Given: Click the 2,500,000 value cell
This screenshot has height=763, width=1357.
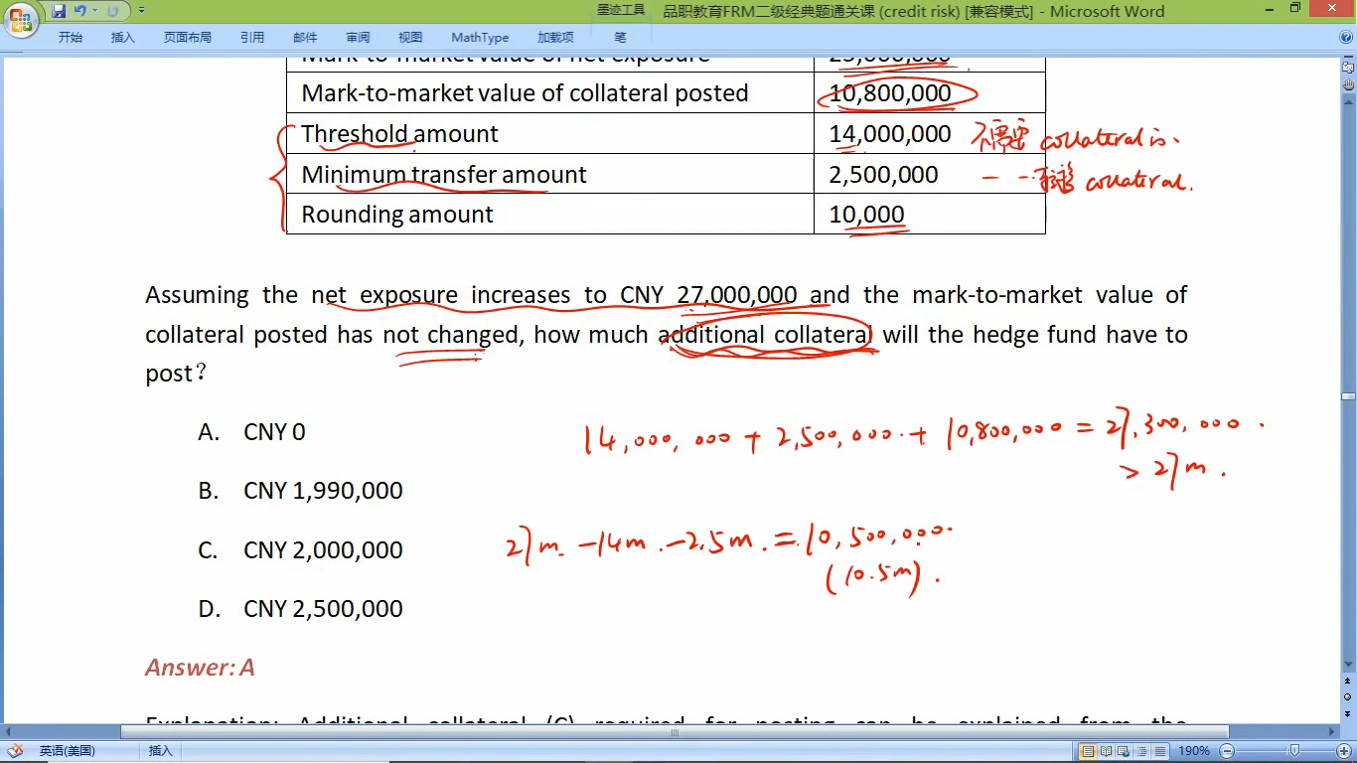Looking at the screenshot, I should 930,174.
